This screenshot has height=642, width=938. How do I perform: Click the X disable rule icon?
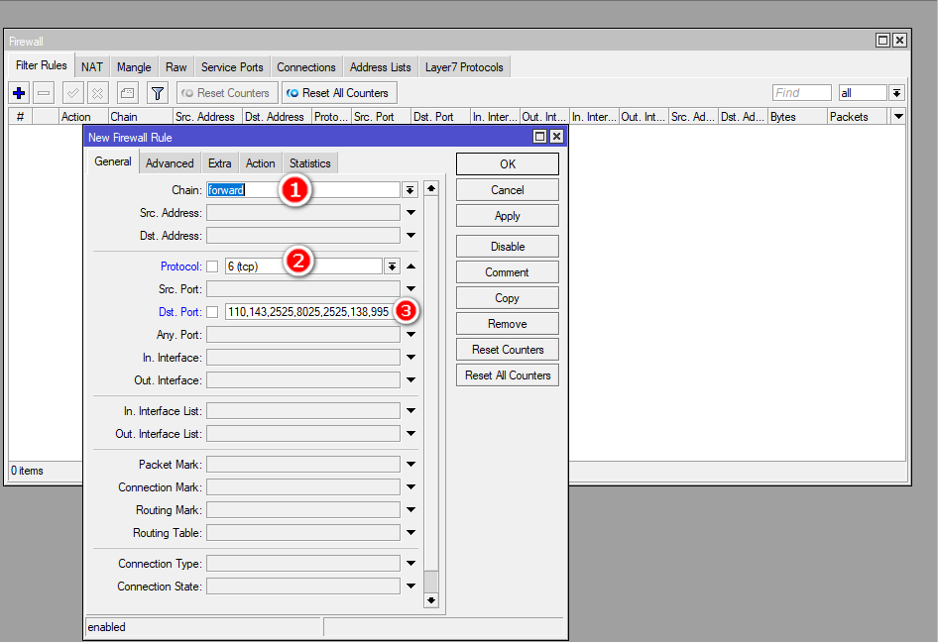coord(97,93)
